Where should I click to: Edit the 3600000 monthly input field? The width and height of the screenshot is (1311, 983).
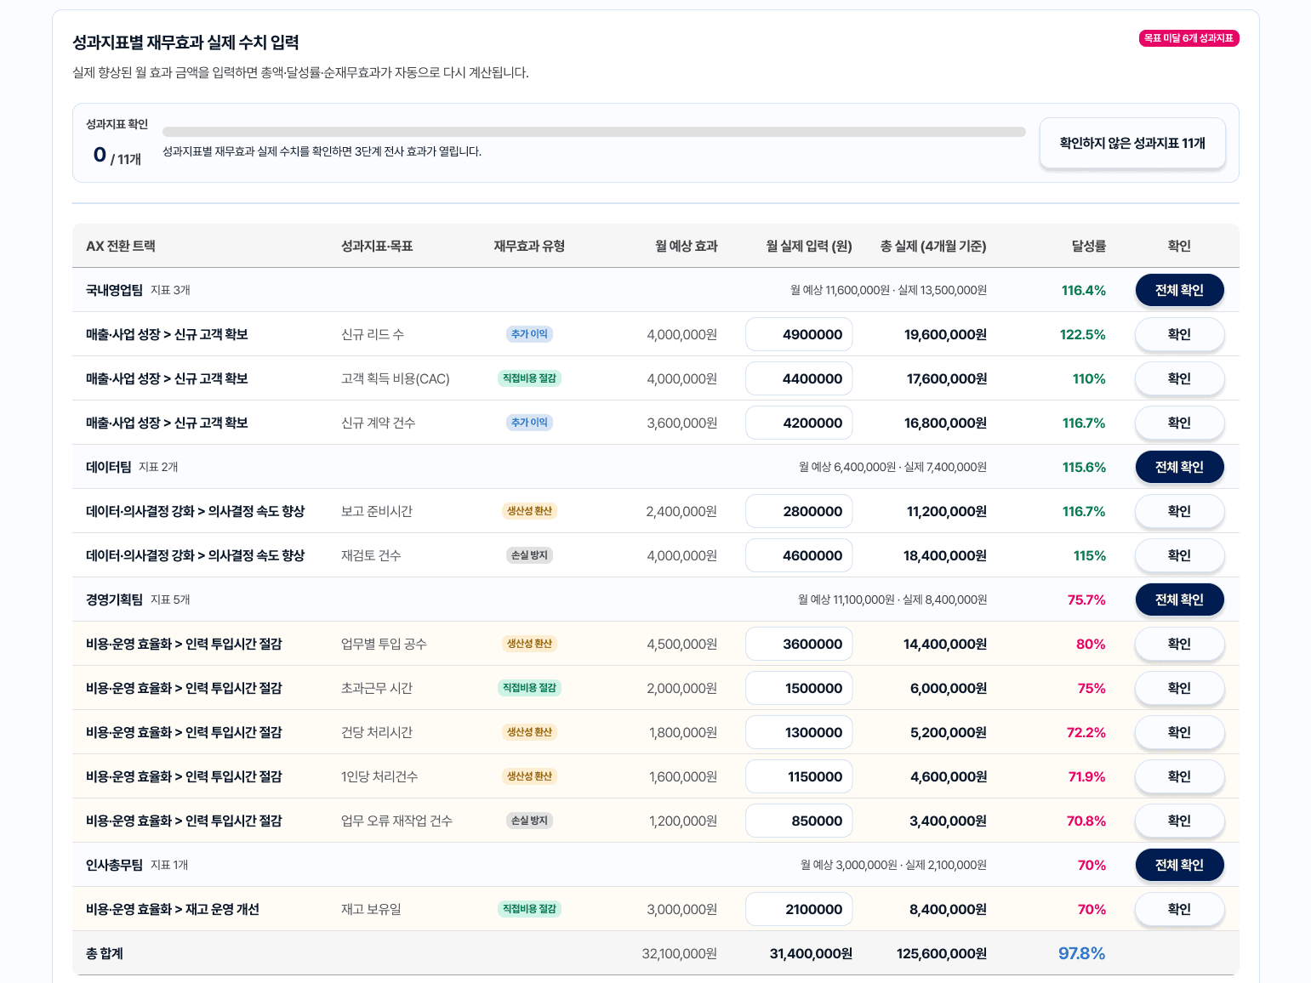(799, 644)
